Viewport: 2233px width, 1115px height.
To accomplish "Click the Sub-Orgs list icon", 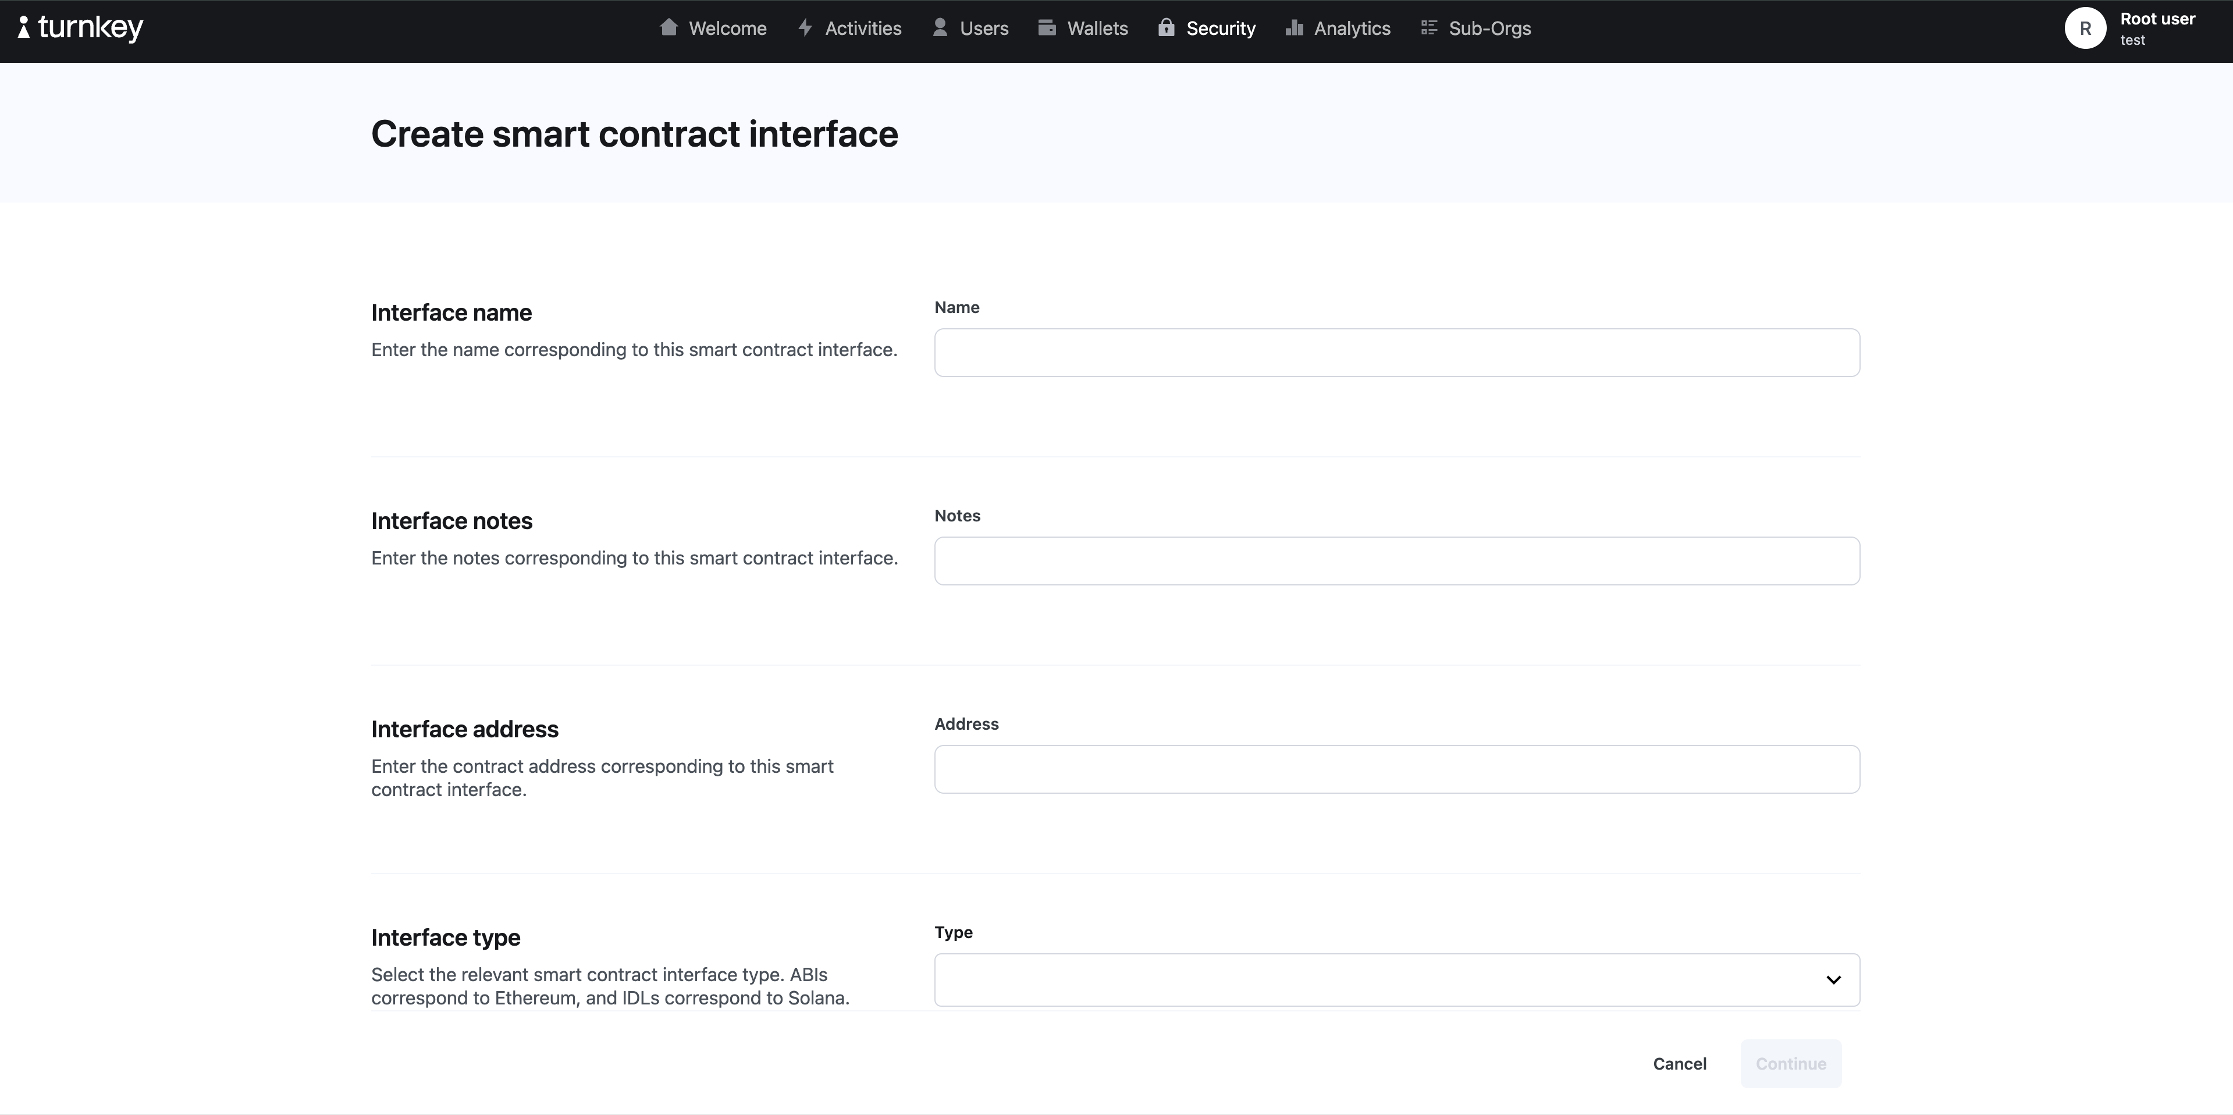I will click(1428, 28).
